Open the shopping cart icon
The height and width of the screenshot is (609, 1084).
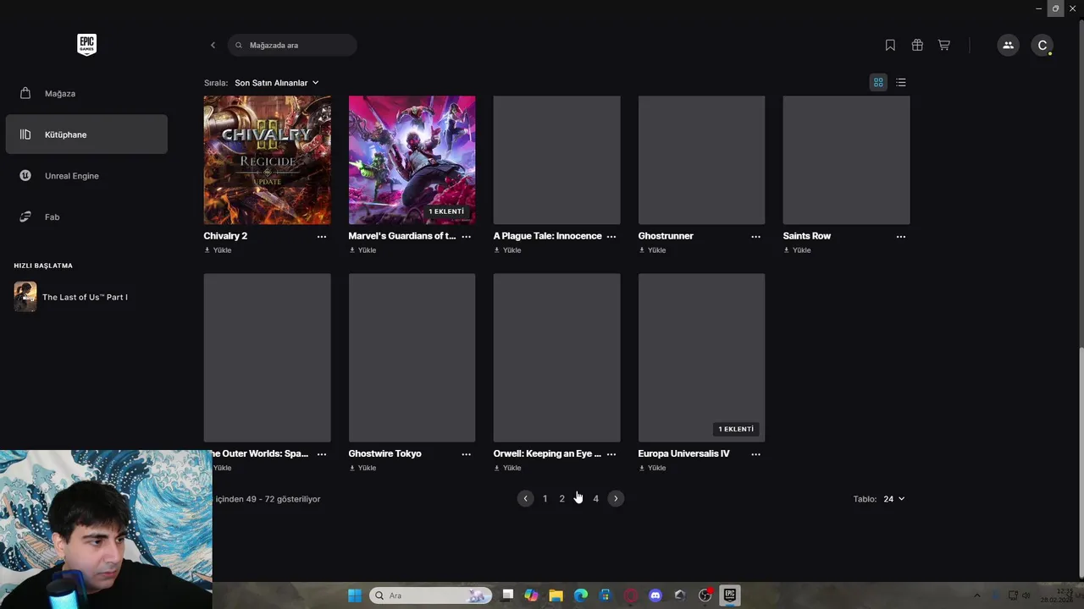pyautogui.click(x=944, y=45)
